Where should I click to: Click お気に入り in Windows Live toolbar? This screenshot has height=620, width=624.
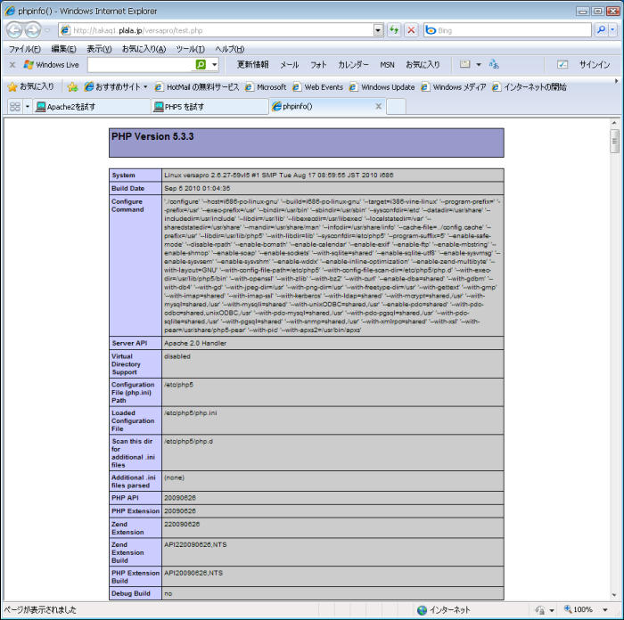423,64
